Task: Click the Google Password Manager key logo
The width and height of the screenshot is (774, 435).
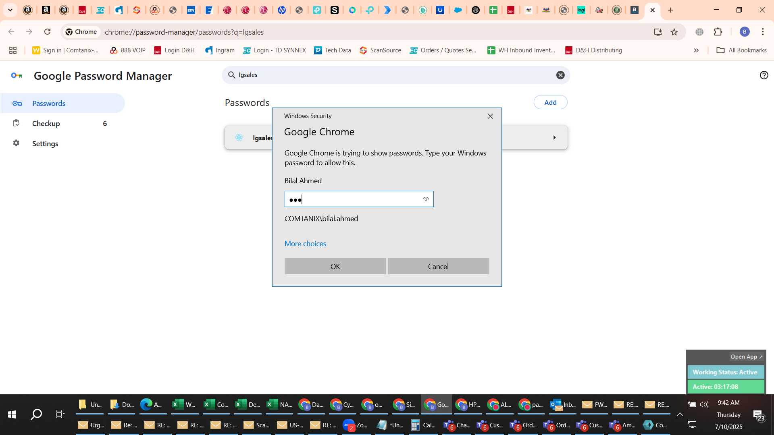Action: coord(17,76)
